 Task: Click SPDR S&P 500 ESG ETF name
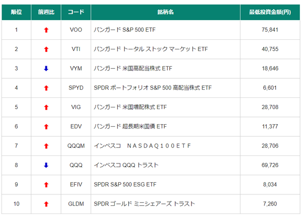pyautogui.click(x=123, y=185)
